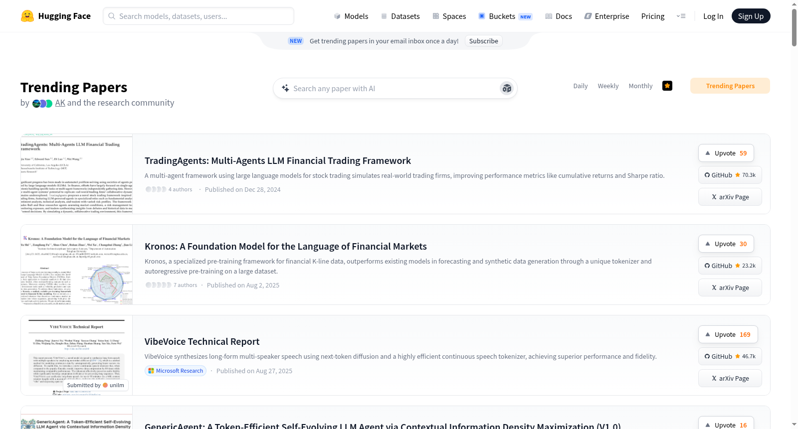Focus the Search any paper with AI field
The image size is (798, 429).
tap(395, 88)
